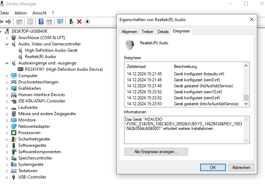265x188 pixels.
Task: Click the update driver toolbar icon
Action: [72, 21]
